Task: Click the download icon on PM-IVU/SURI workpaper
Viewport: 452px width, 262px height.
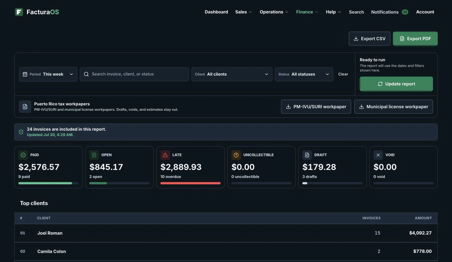Action: coord(288,107)
